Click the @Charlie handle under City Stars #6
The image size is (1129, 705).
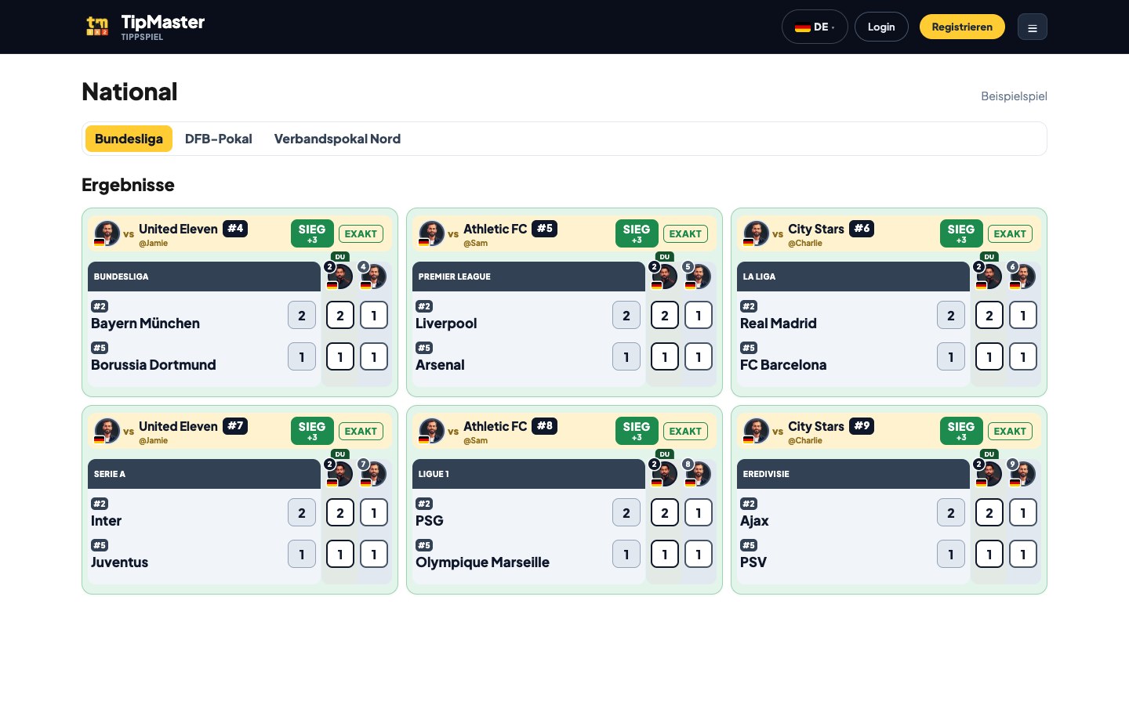click(805, 243)
